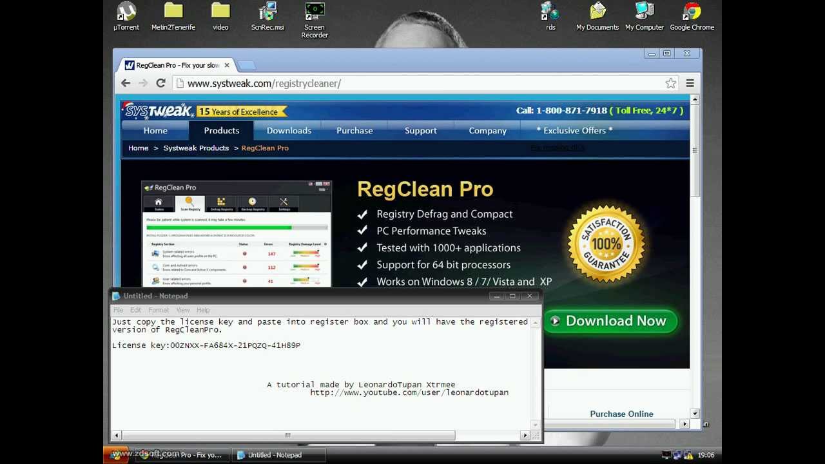
Task: Click Chrome's back arrow button
Action: pos(126,83)
